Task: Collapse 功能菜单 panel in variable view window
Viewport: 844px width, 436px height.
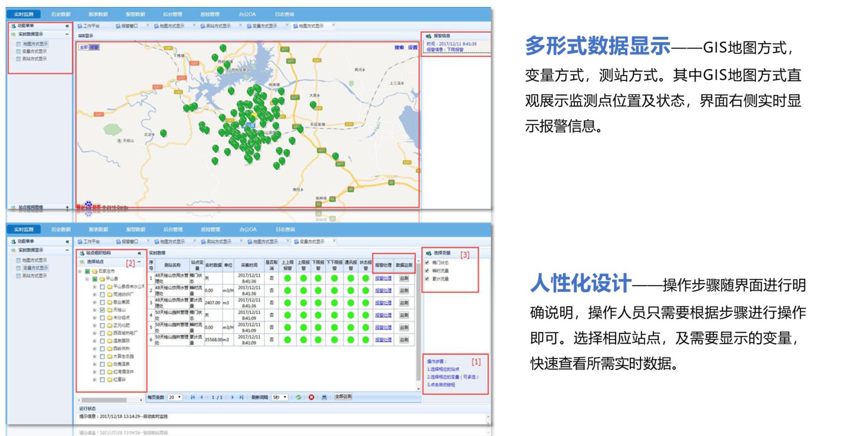Action: (x=67, y=242)
